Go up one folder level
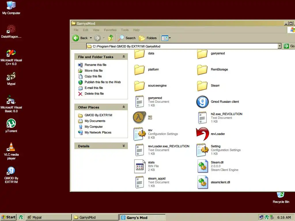 tap(111, 38)
